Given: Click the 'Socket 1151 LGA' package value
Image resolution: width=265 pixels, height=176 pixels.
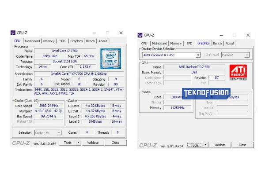Looking at the screenshot, I should tap(65, 61).
